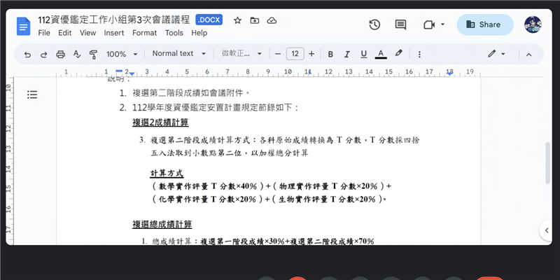560x280 pixels.
Task: Open the Google Docs home icon
Action: 23,27
